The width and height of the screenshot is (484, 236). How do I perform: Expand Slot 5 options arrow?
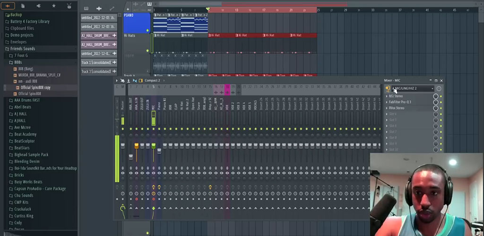click(387, 120)
